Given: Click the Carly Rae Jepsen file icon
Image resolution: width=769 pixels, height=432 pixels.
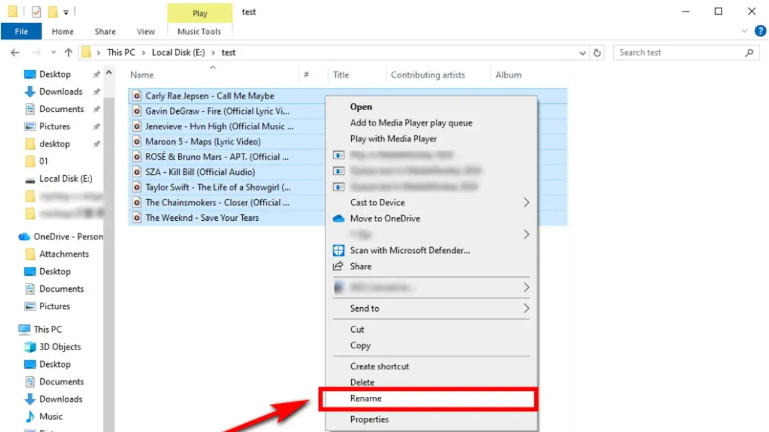Looking at the screenshot, I should point(137,96).
